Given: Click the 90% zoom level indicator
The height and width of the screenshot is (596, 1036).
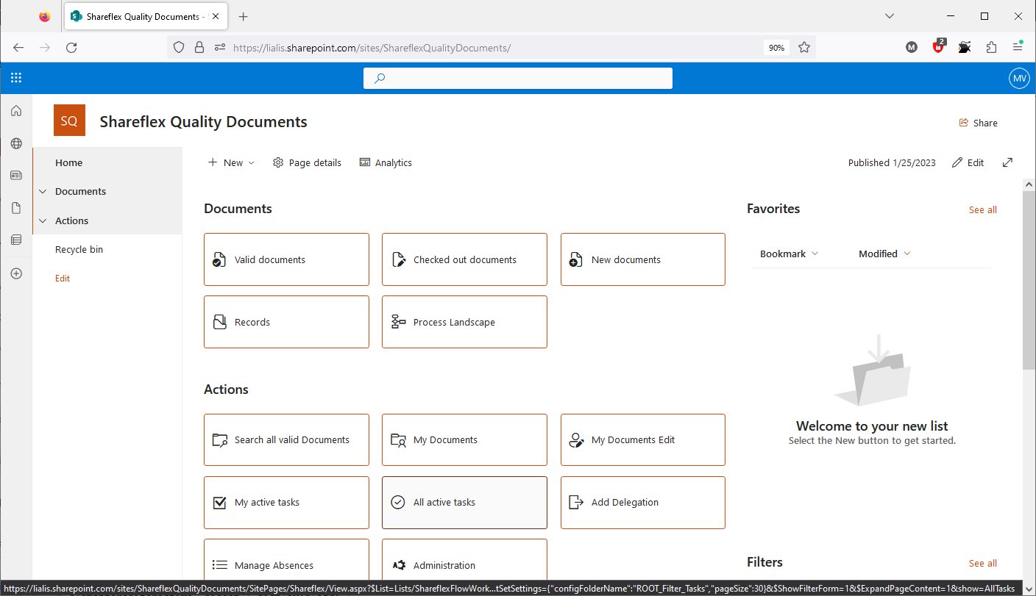Looking at the screenshot, I should [x=776, y=47].
